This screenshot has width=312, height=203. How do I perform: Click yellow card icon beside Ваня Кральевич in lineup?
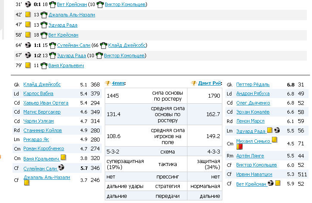click(x=63, y=158)
